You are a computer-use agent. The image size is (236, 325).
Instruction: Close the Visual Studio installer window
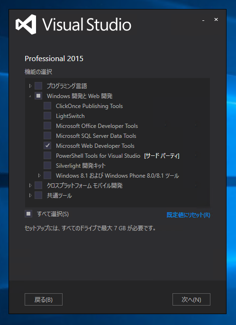coord(216,19)
